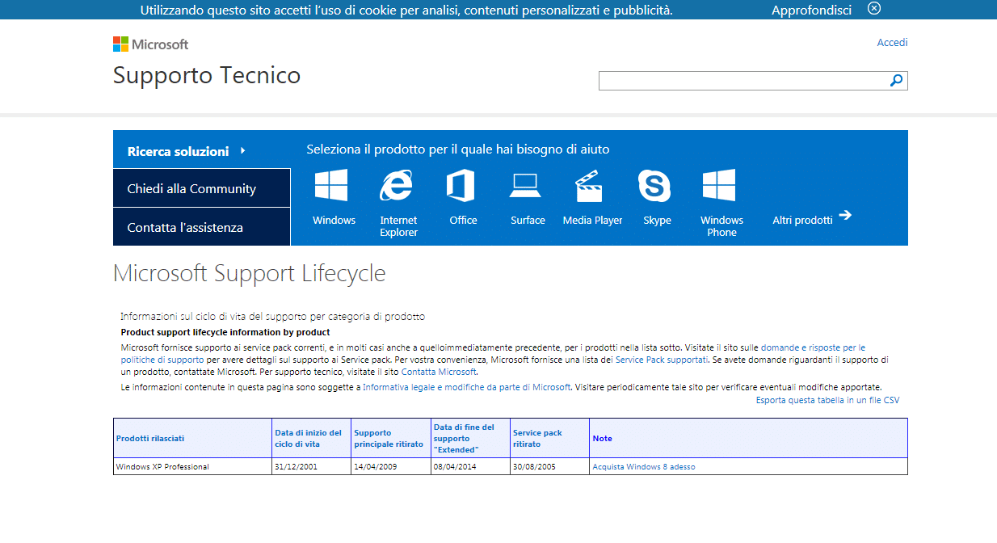Click the Skype label under its icon
Image resolution: width=997 pixels, height=543 pixels.
click(657, 220)
